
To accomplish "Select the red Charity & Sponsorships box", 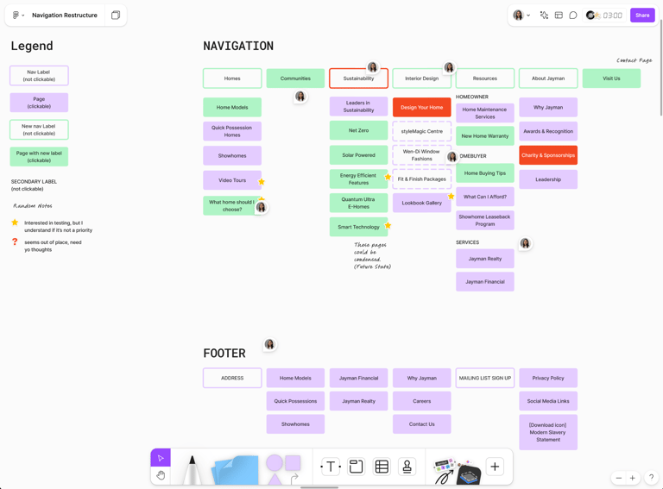I will pos(548,155).
